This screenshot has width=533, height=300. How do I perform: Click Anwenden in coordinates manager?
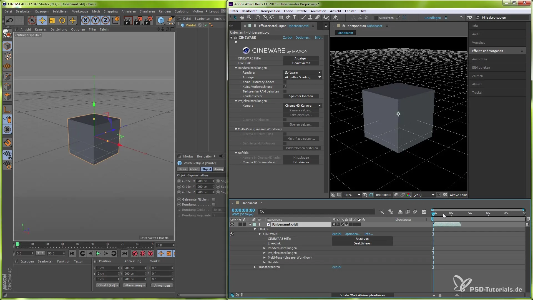click(162, 285)
